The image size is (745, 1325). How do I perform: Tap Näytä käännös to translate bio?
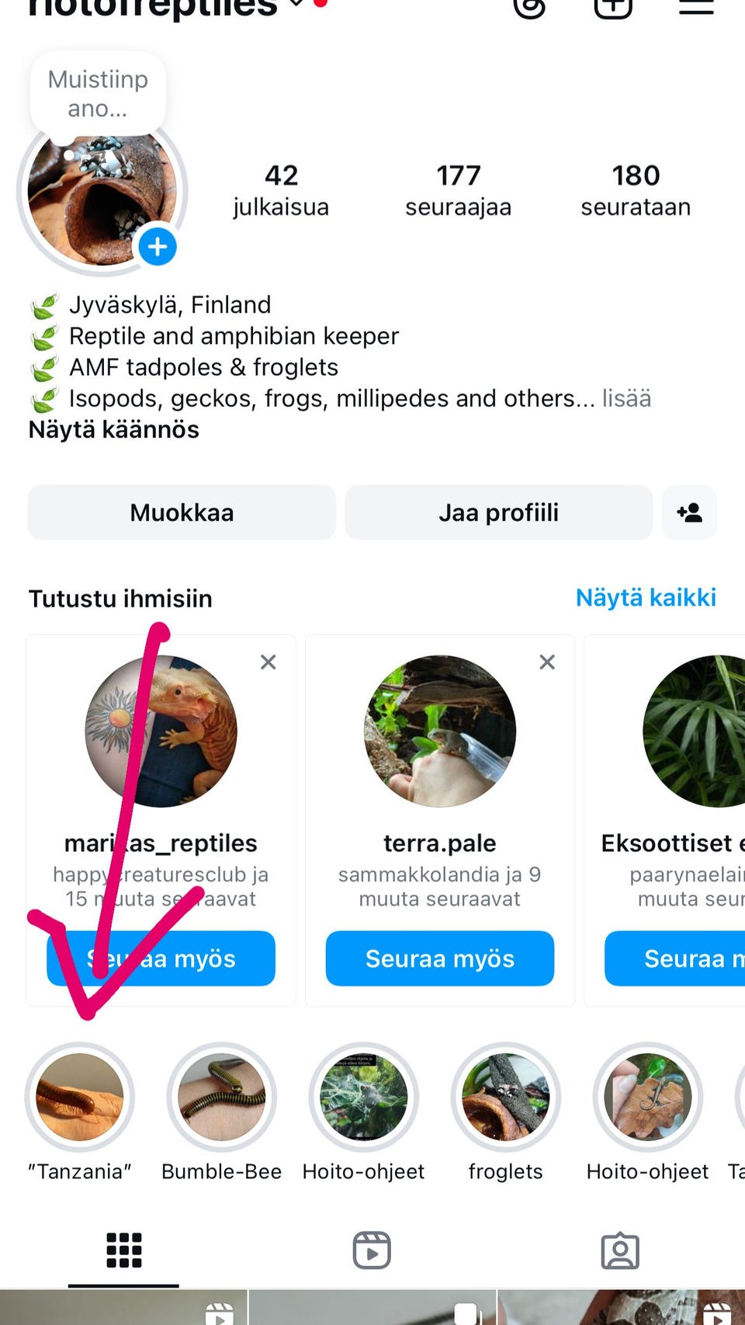point(114,429)
